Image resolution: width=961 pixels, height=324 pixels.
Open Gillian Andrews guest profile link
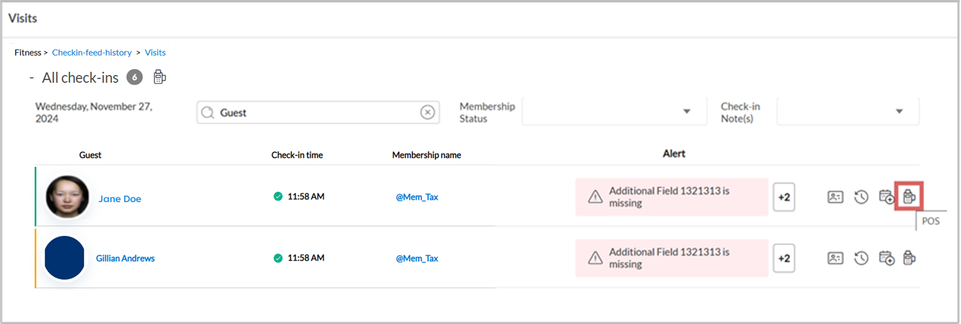pos(125,258)
